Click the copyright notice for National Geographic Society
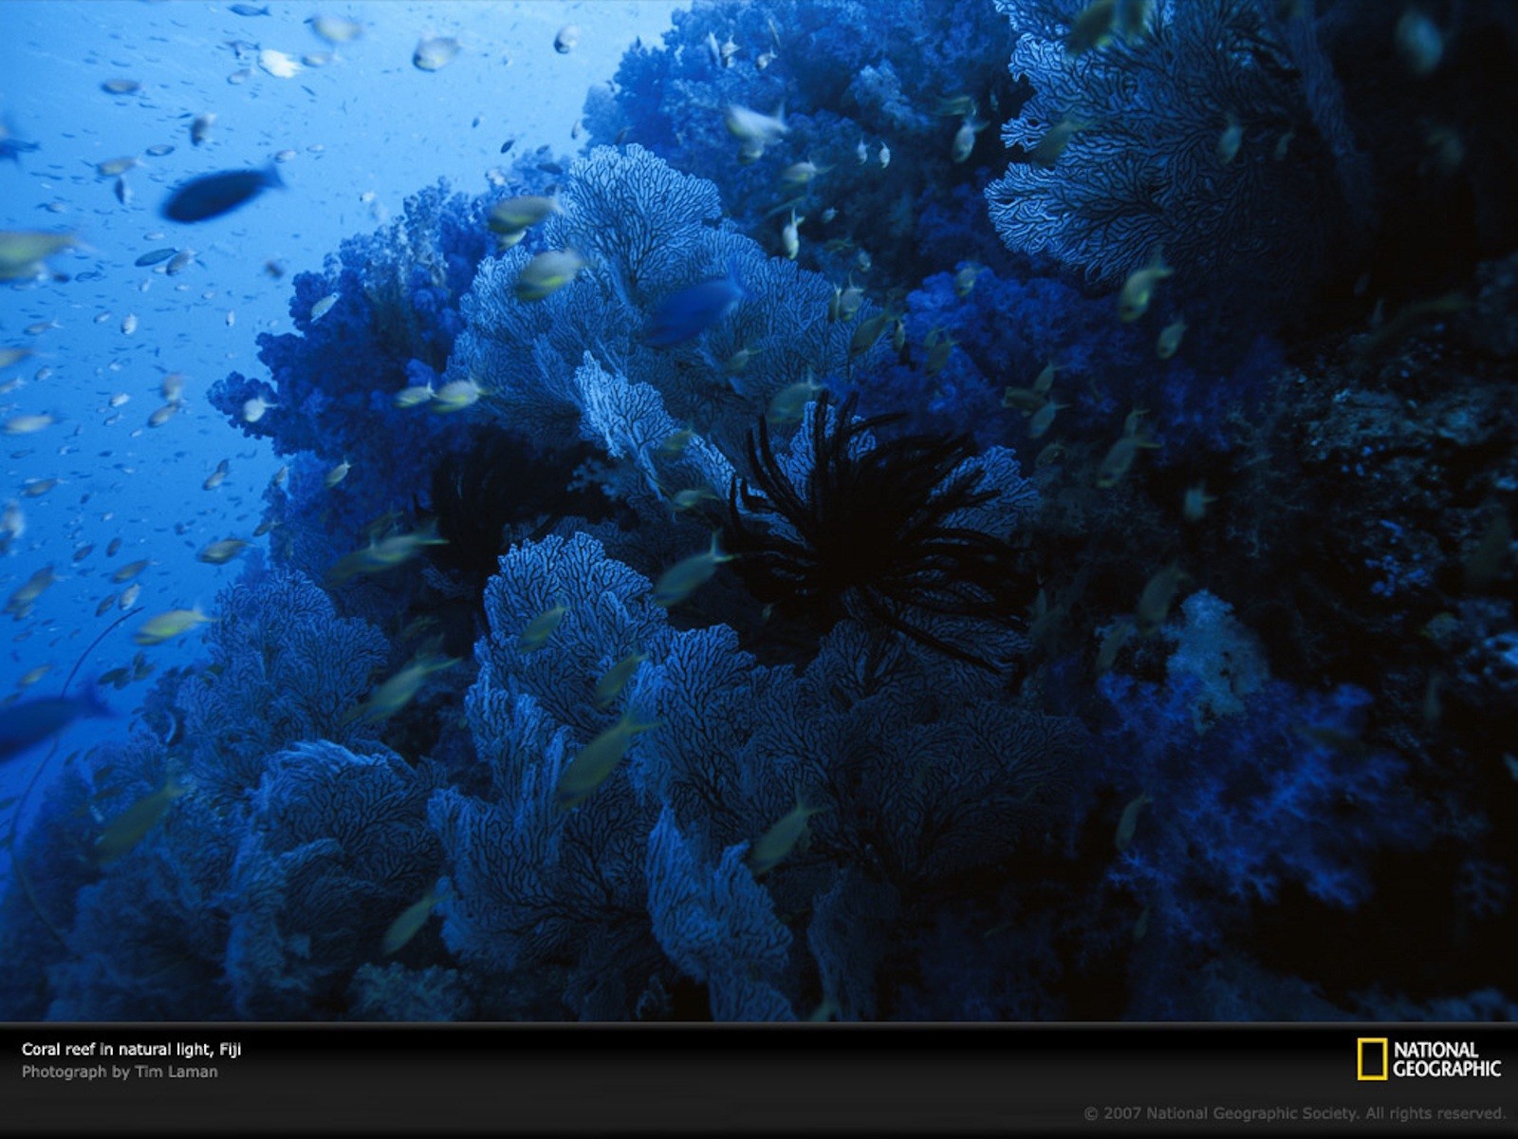 1294,1112
